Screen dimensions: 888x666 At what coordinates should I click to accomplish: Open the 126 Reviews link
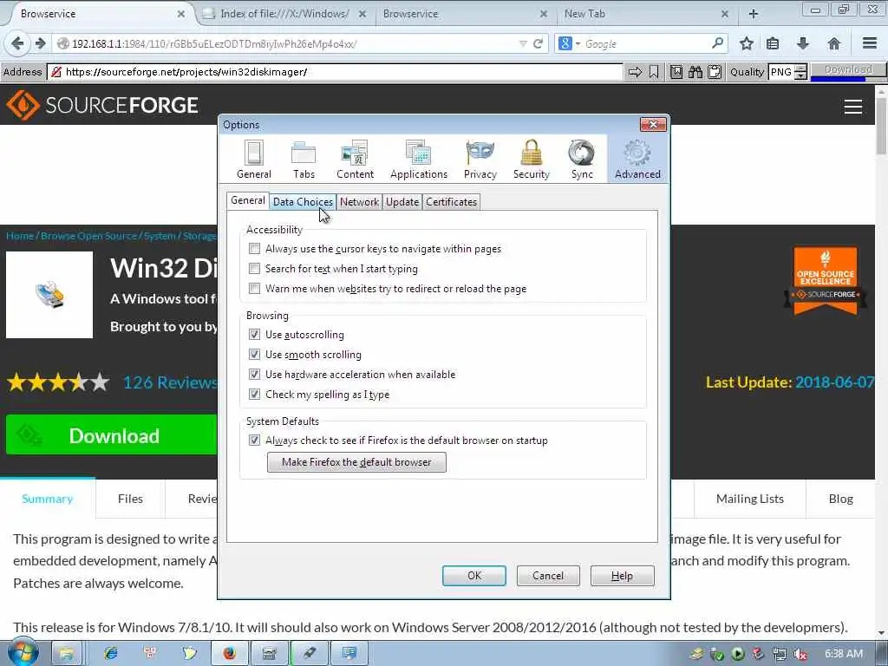[169, 382]
